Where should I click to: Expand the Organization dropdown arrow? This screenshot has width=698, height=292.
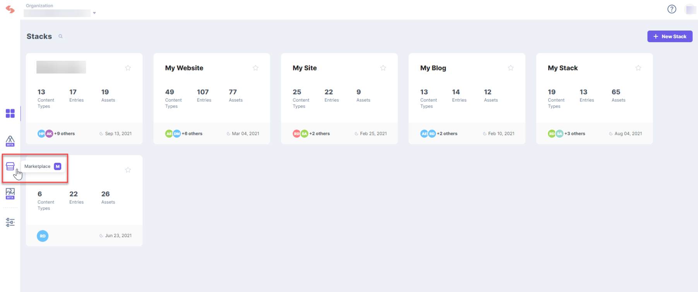click(x=94, y=13)
